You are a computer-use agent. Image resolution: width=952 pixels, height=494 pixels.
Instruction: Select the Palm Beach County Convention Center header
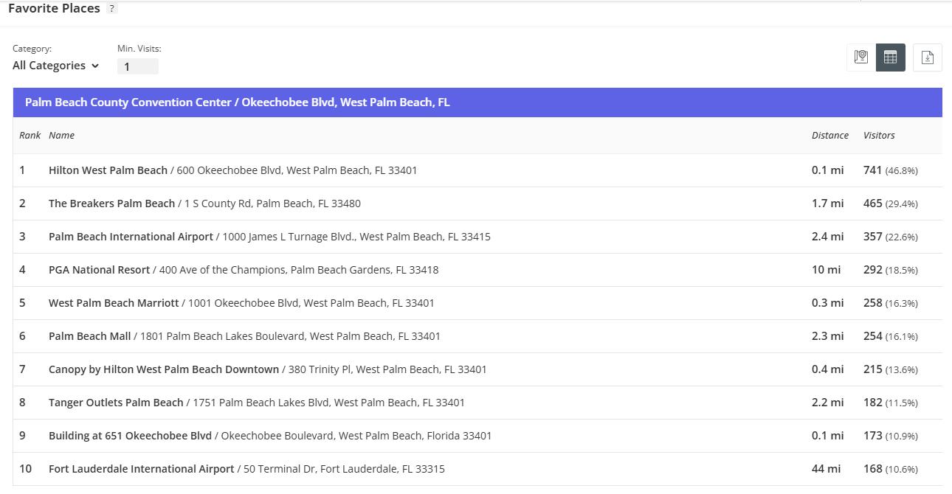237,102
